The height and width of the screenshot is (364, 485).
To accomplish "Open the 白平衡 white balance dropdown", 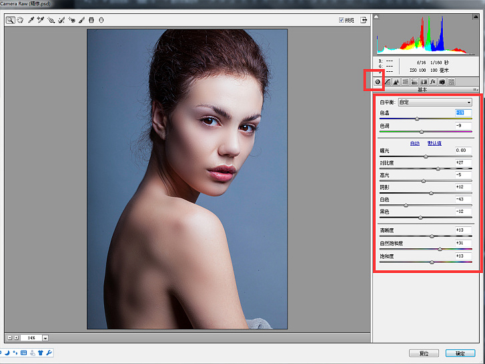I will coord(434,102).
